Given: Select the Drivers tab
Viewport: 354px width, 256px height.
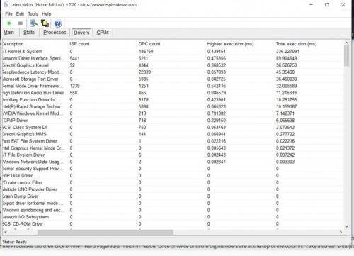Looking at the screenshot, I should click(81, 33).
